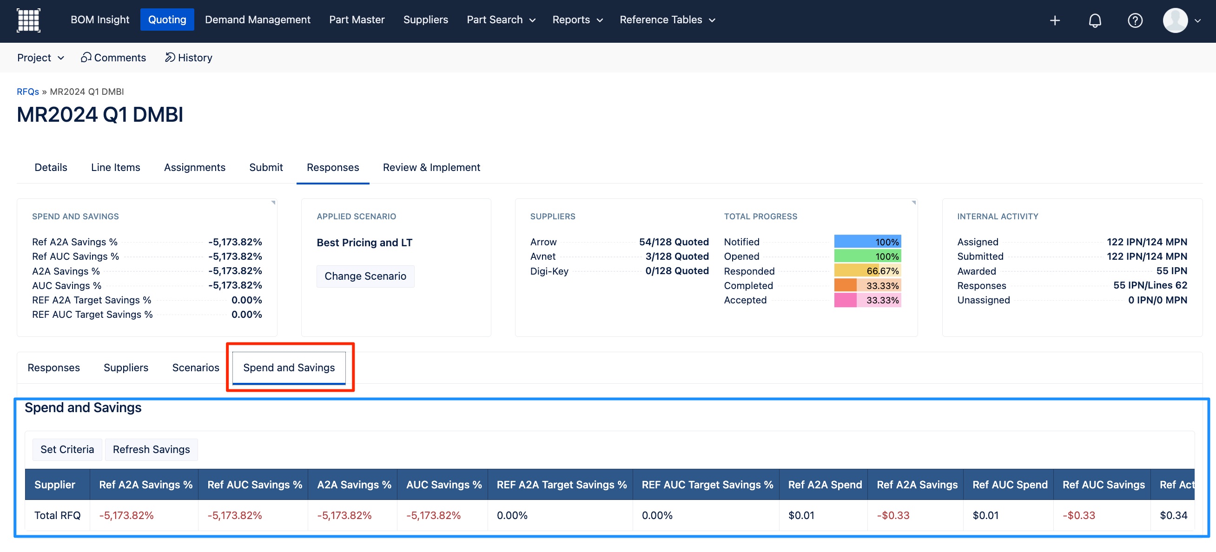This screenshot has width=1216, height=552.
Task: Click REF AUC Target Savings % header
Action: point(706,485)
